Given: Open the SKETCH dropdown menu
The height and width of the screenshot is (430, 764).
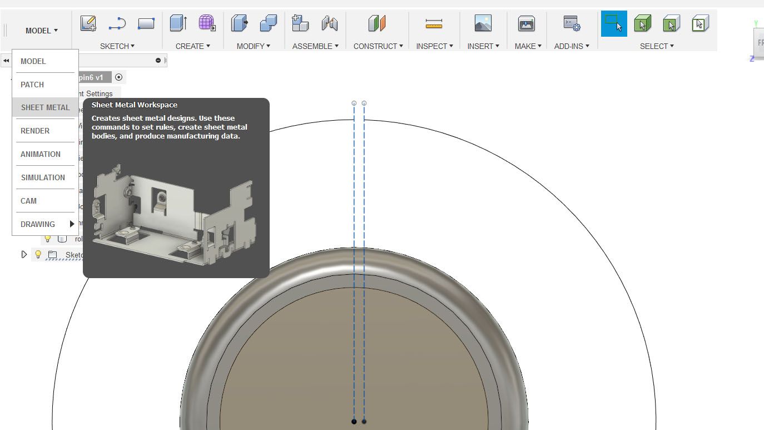Looking at the screenshot, I should (x=117, y=46).
